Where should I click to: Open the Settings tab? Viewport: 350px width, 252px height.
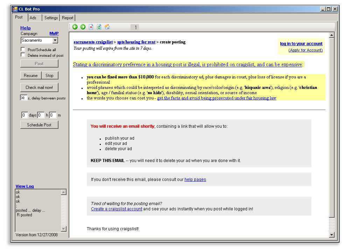coord(51,18)
